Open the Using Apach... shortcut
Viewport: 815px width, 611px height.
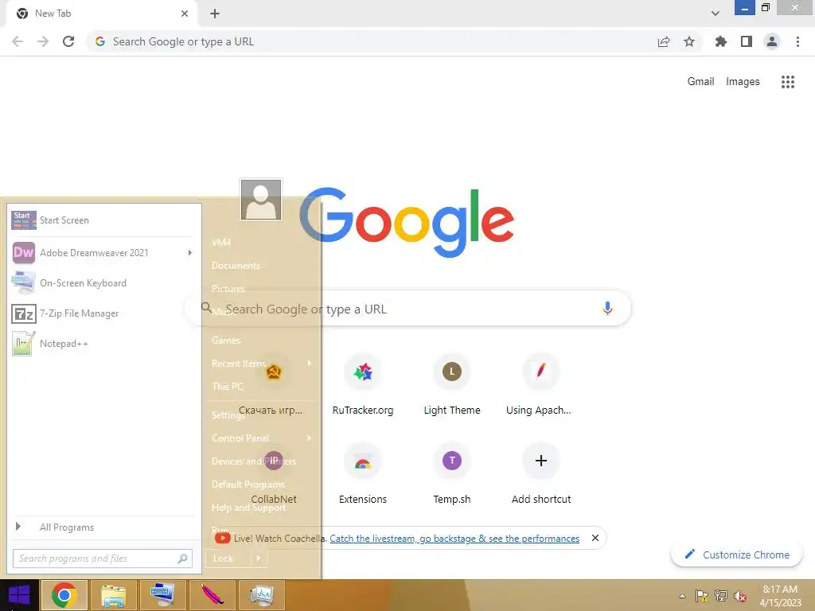point(540,384)
